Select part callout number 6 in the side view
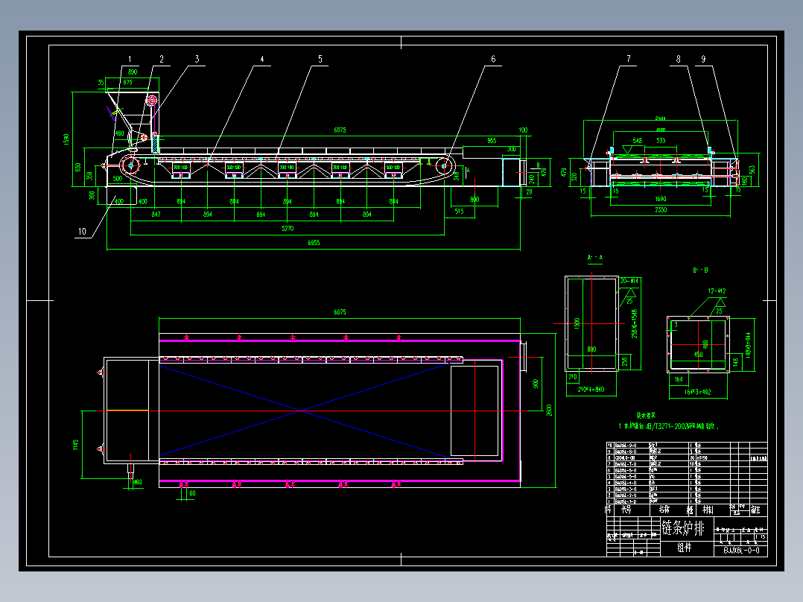 (493, 60)
